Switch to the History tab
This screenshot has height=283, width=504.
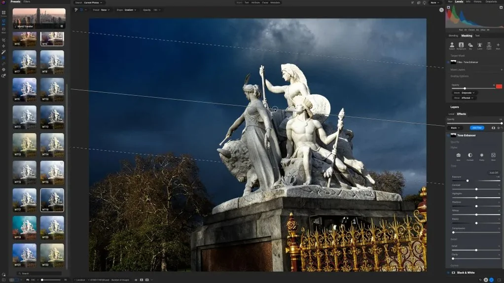pyautogui.click(x=477, y=1)
